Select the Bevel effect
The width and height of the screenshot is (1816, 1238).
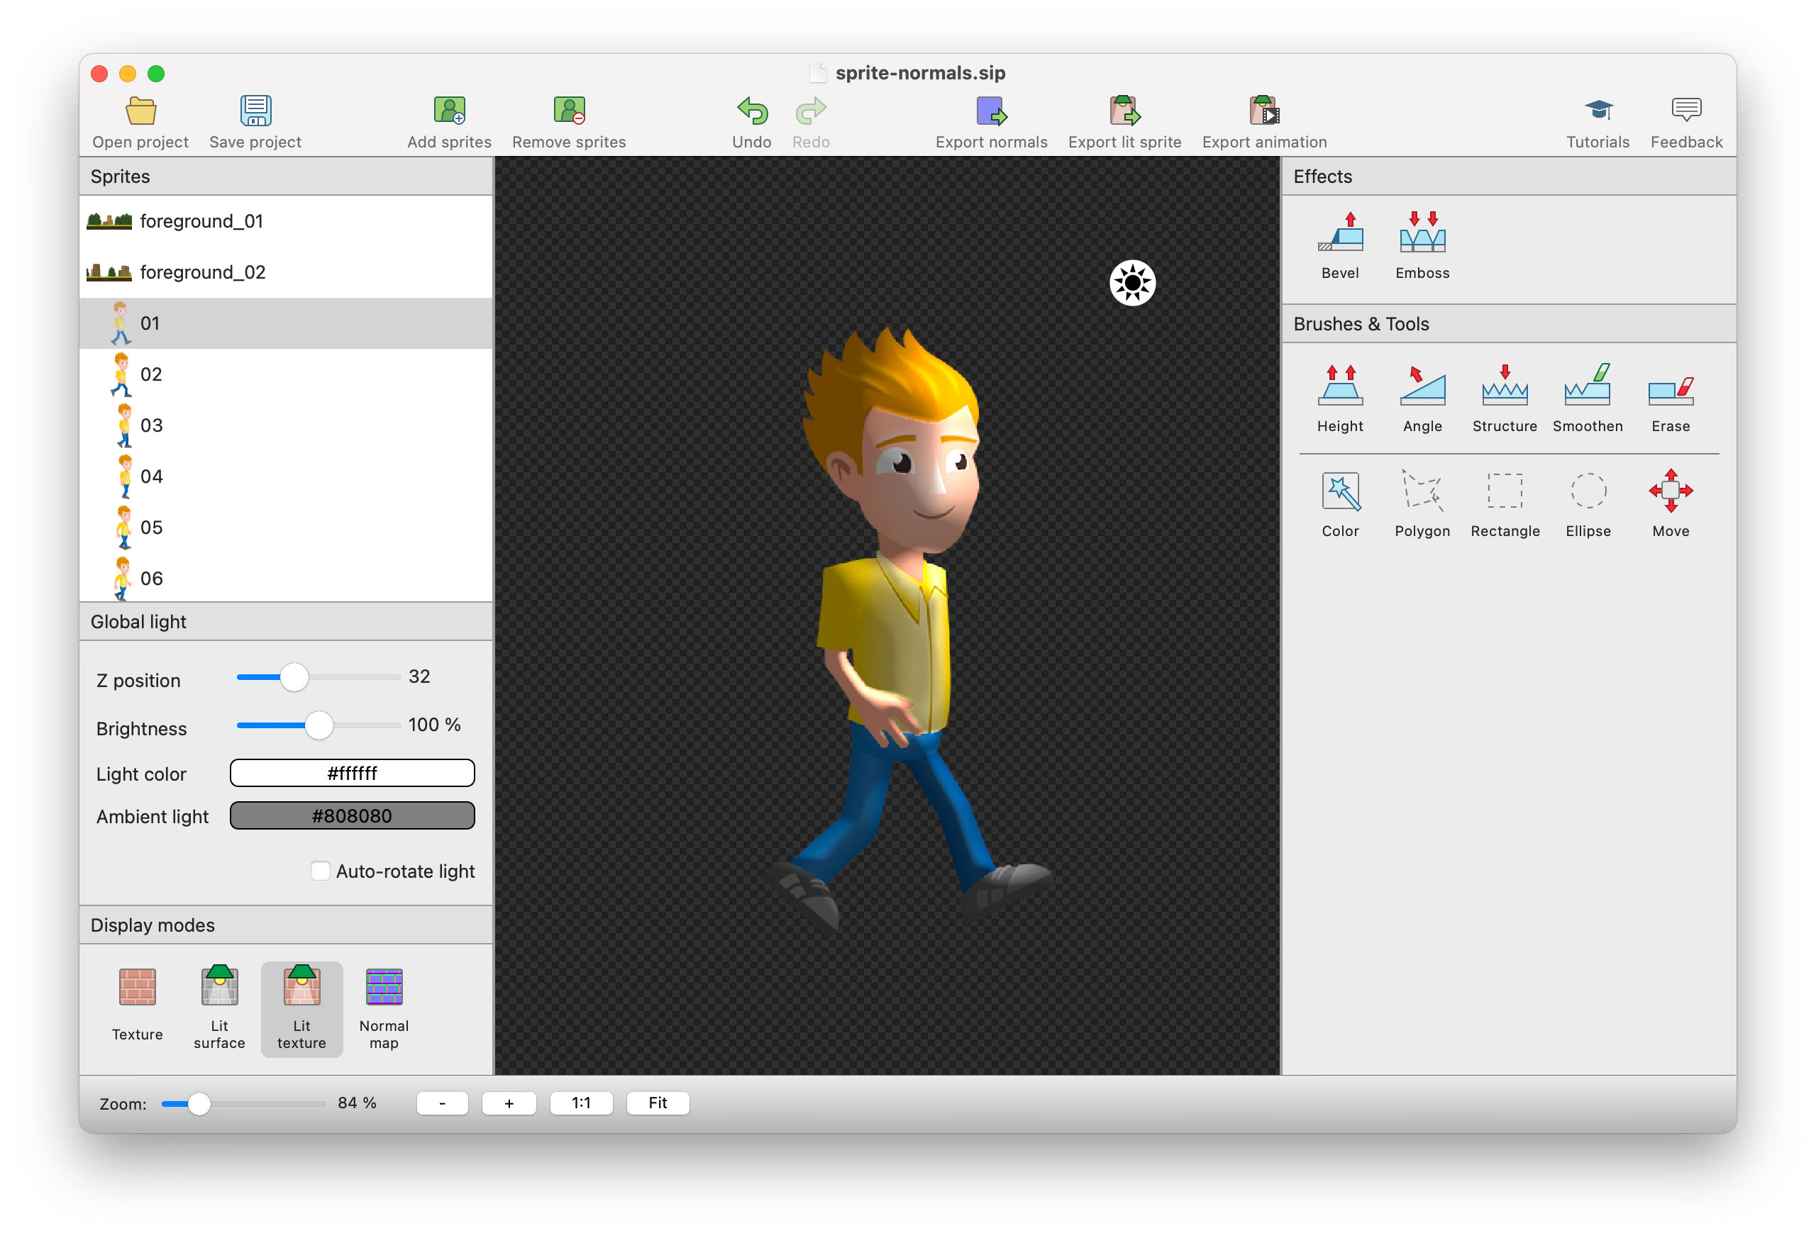click(x=1339, y=245)
